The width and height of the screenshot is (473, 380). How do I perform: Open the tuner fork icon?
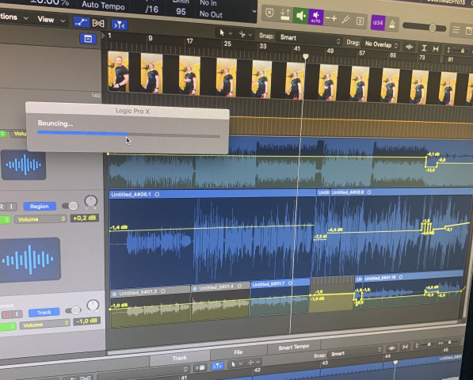345,20
